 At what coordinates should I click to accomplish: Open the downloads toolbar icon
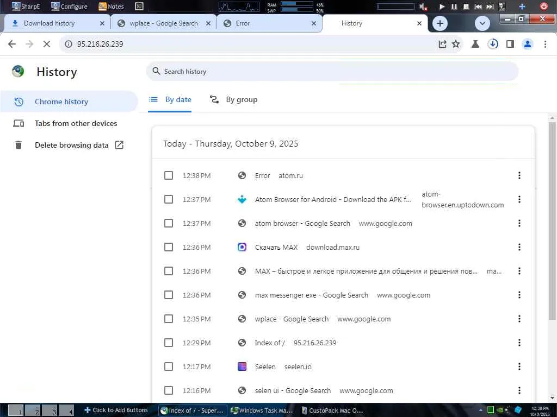[x=493, y=44]
